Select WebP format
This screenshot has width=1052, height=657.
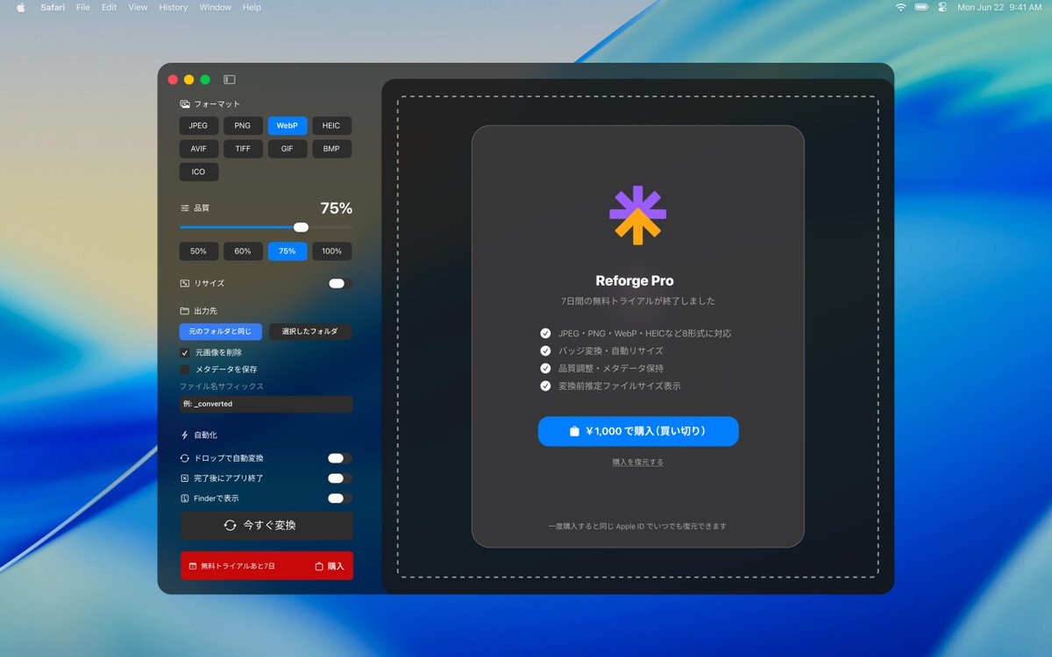288,126
